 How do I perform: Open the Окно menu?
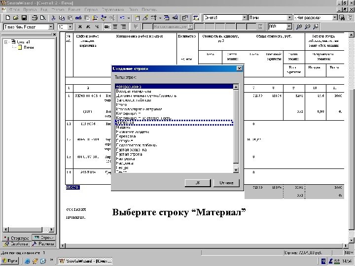[x=133, y=10]
